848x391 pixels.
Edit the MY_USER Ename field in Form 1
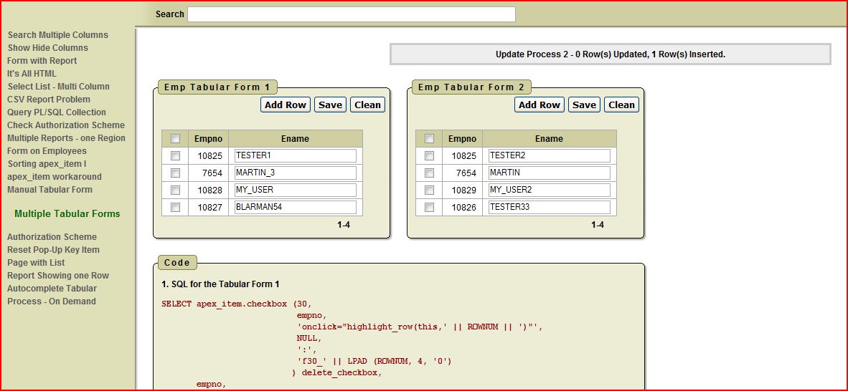[x=296, y=190]
